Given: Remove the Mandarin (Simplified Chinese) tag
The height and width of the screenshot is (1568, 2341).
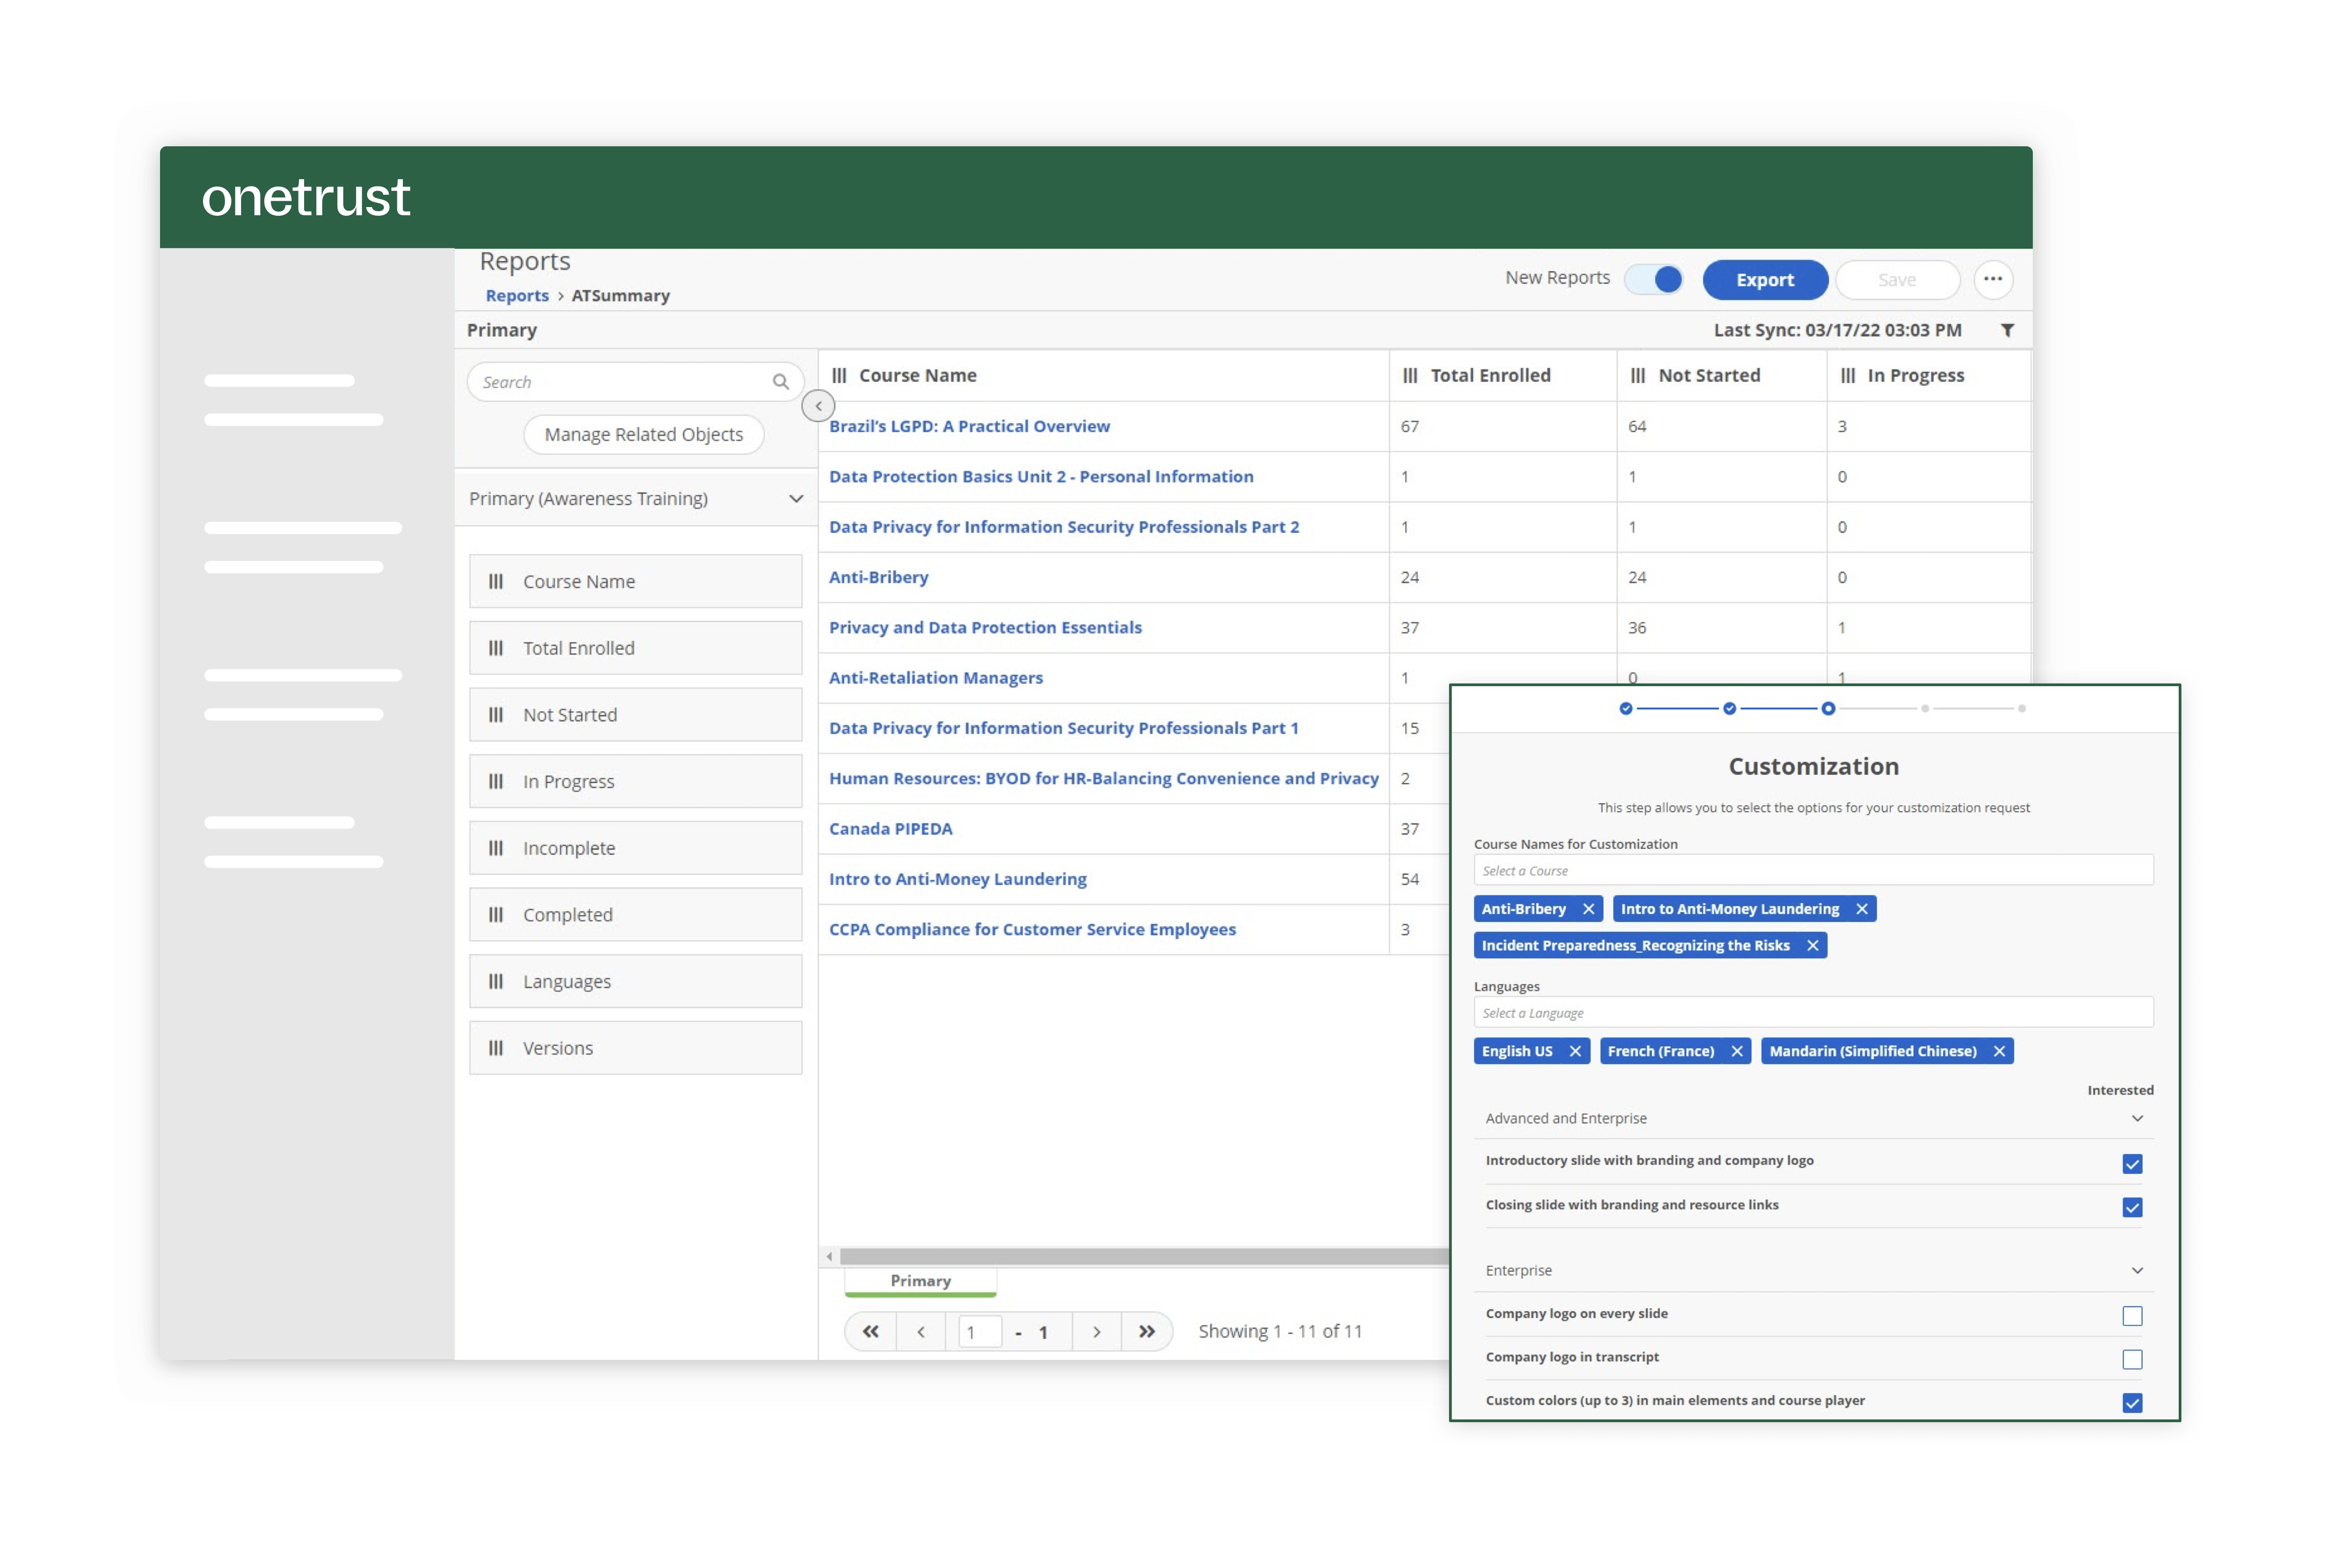Looking at the screenshot, I should [1999, 1051].
